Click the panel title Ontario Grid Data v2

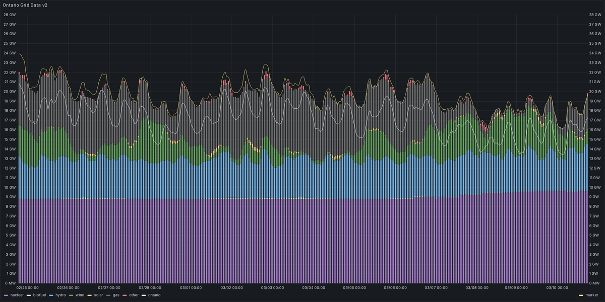point(25,6)
